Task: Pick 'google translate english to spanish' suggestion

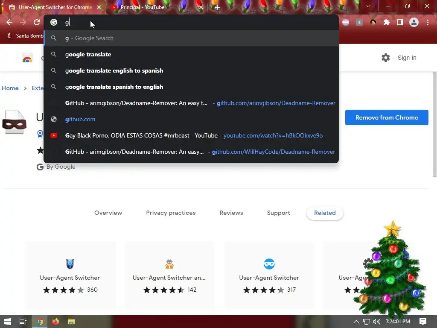Action: point(191,70)
